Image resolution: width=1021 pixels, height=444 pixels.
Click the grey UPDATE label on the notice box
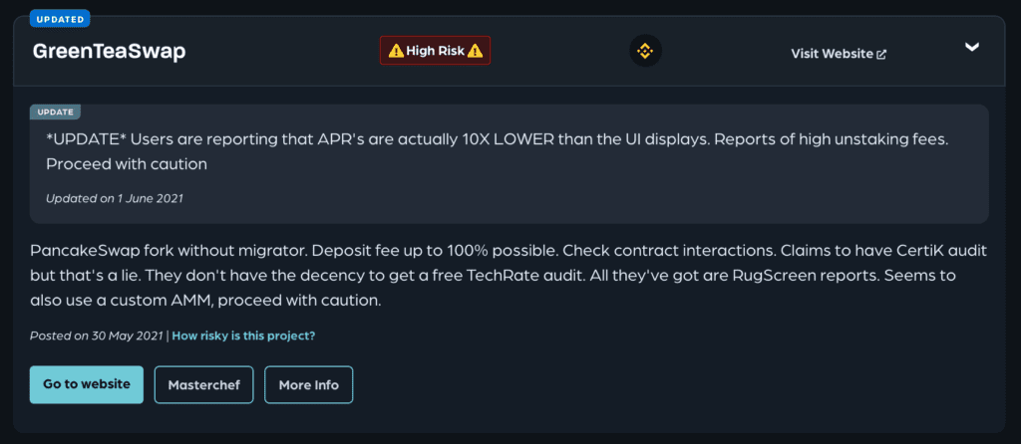tap(56, 111)
